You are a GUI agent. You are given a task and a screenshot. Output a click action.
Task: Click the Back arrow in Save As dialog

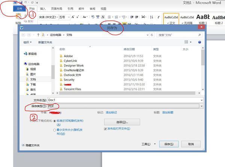[x=23, y=35]
